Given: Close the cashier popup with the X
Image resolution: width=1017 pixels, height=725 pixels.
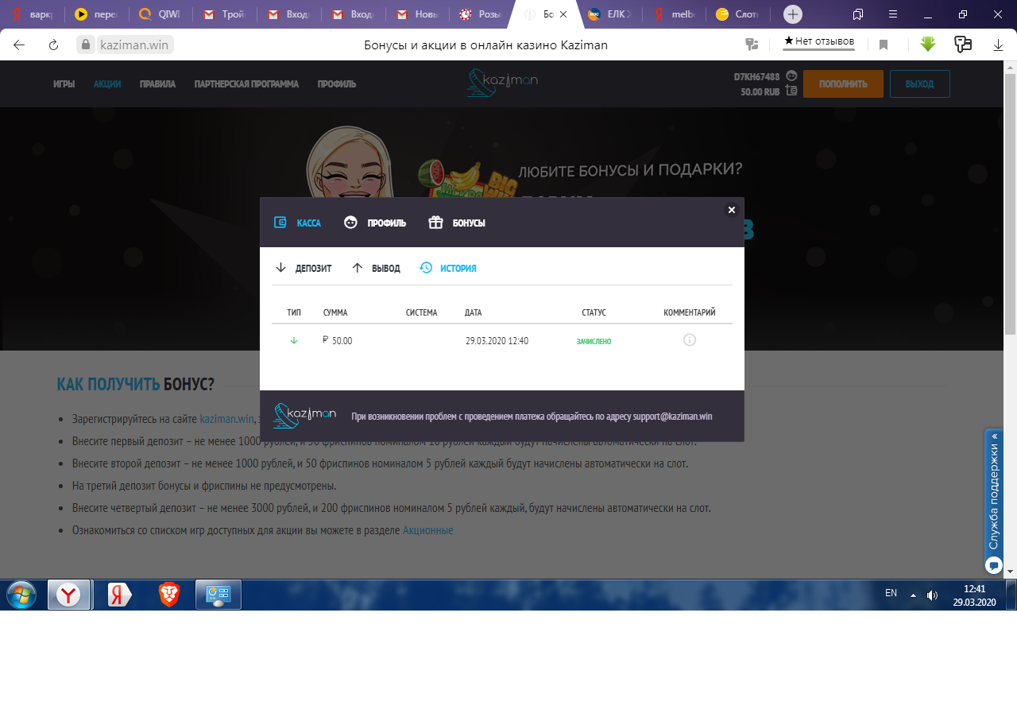Looking at the screenshot, I should pyautogui.click(x=732, y=210).
